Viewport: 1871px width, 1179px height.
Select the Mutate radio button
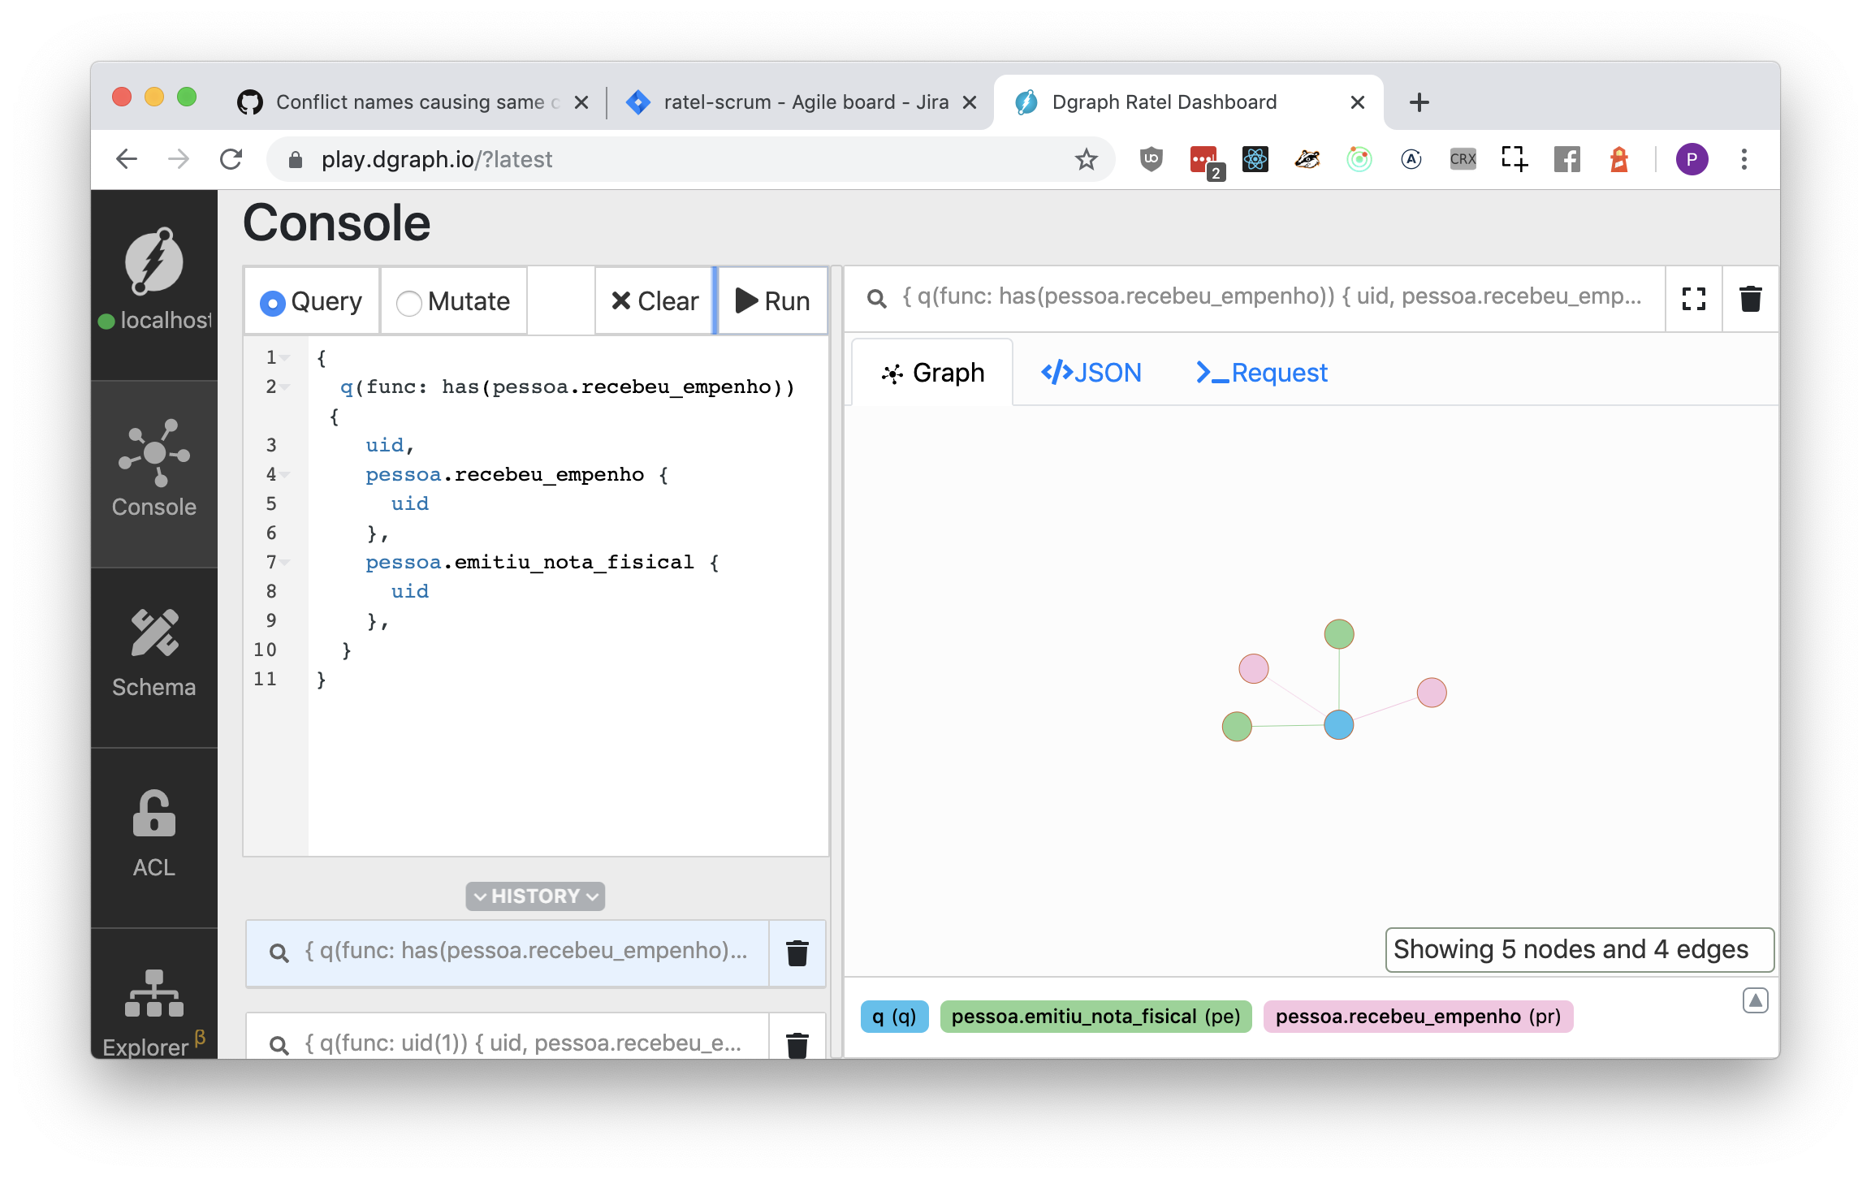point(408,303)
